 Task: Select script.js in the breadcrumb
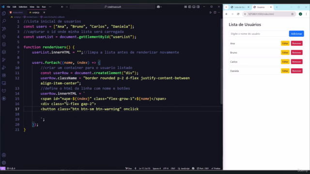pyautogui.click(x=16, y=17)
